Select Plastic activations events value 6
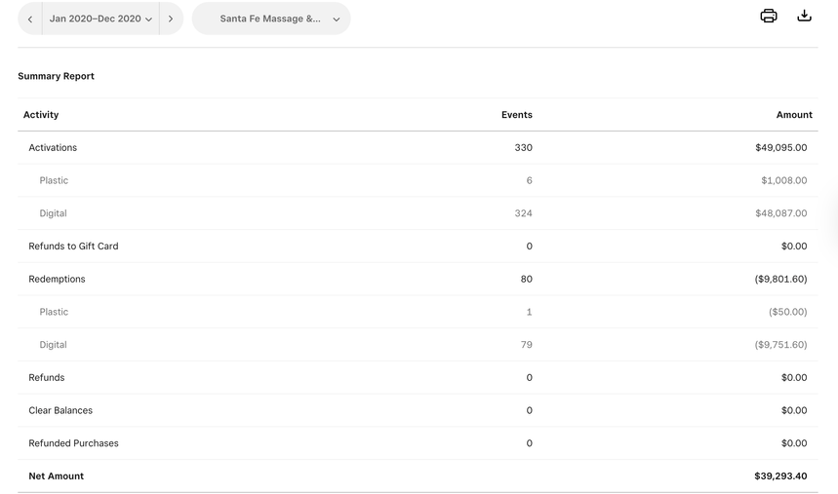Viewport: 838px width, 494px height. pyautogui.click(x=529, y=180)
